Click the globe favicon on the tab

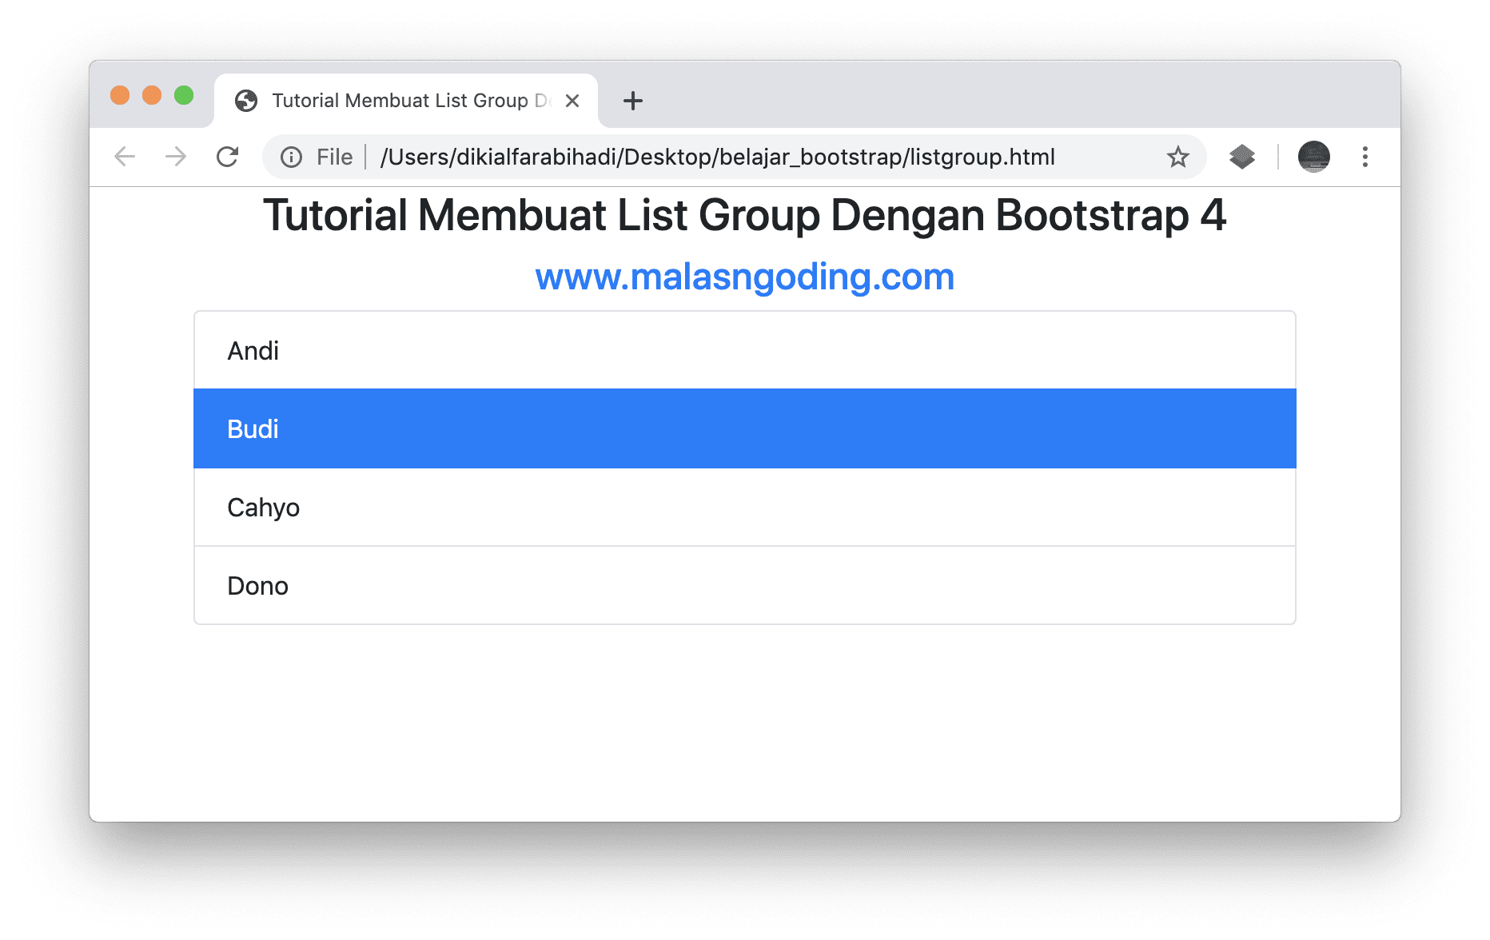coord(246,100)
